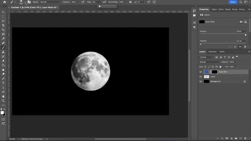The height and width of the screenshot is (141, 251).
Task: Select the Zoom tool
Action: click(x=3, y=101)
